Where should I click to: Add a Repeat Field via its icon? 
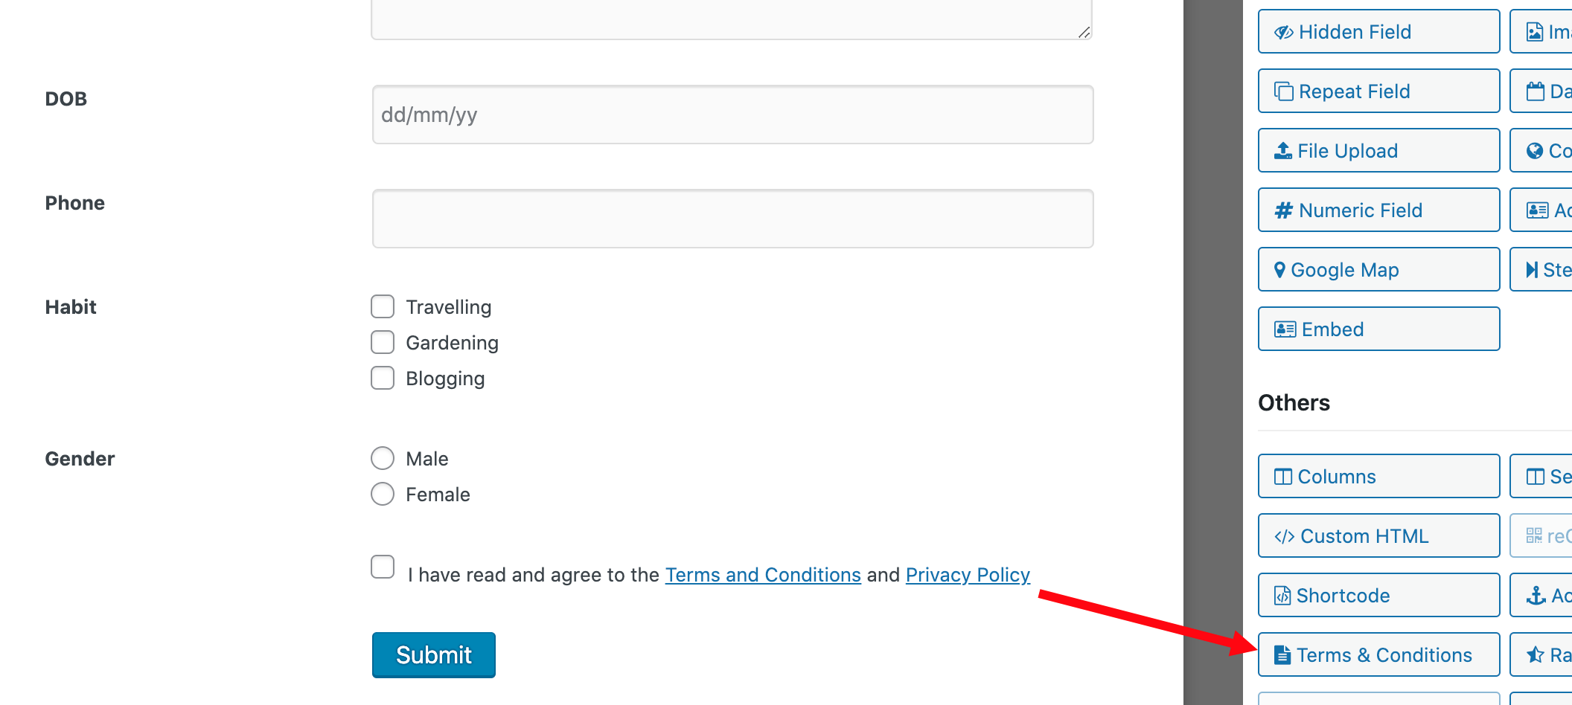coord(1283,91)
